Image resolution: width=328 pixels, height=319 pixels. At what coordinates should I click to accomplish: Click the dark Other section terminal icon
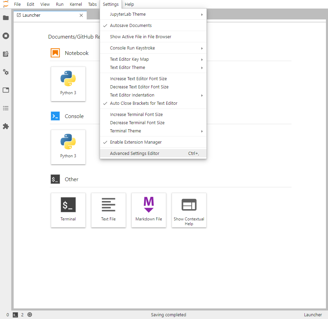pyautogui.click(x=55, y=179)
